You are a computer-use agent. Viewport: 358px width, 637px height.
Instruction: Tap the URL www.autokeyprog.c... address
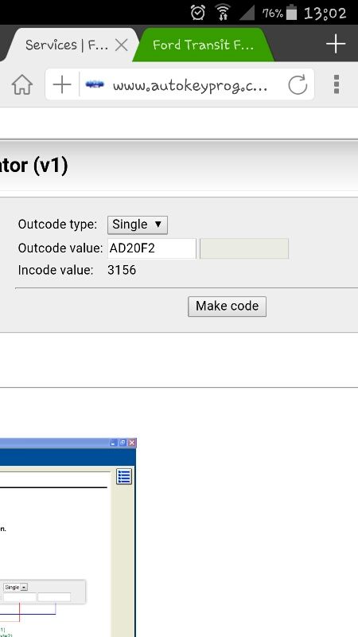190,85
